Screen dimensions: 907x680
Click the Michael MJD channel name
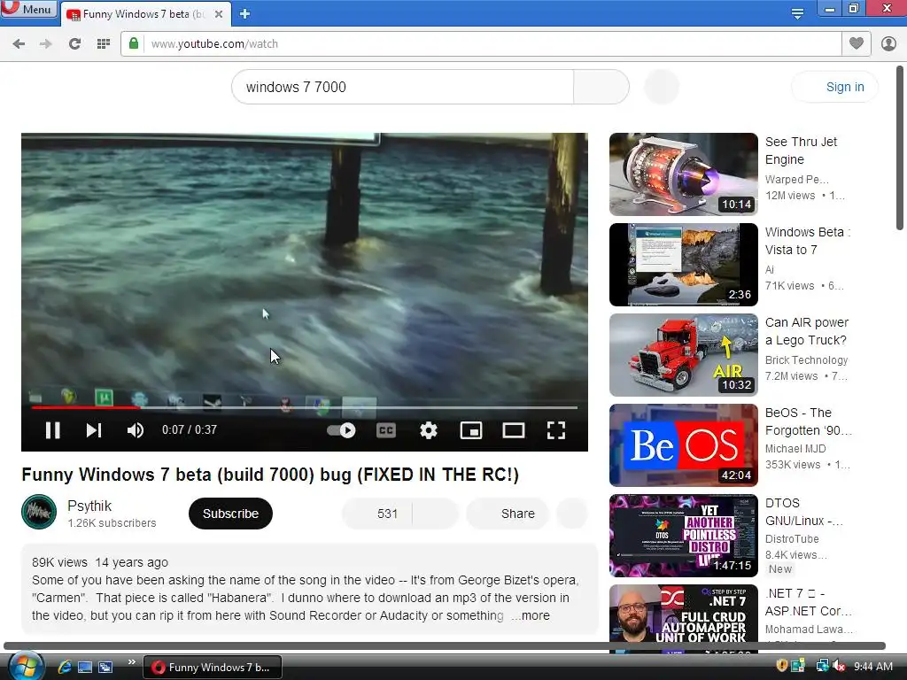point(795,449)
